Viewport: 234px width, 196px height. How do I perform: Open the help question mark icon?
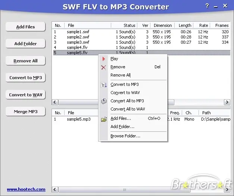[207, 6]
